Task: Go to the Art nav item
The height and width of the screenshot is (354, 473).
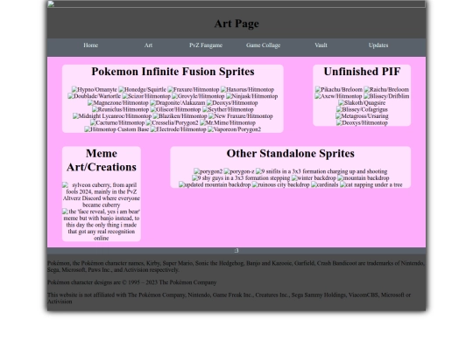Action: pyautogui.click(x=148, y=45)
